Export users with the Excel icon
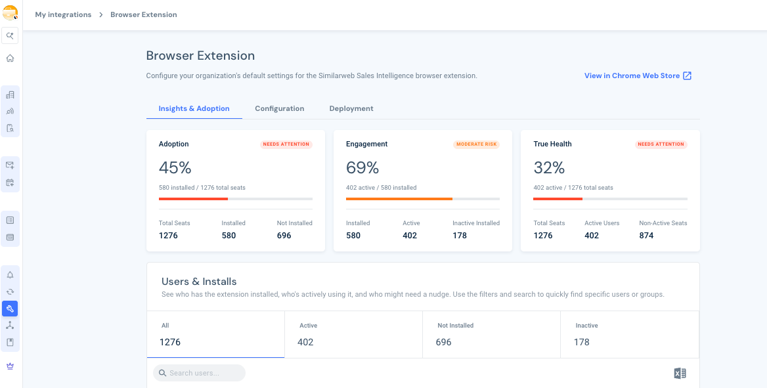The width and height of the screenshot is (767, 388). coord(680,374)
